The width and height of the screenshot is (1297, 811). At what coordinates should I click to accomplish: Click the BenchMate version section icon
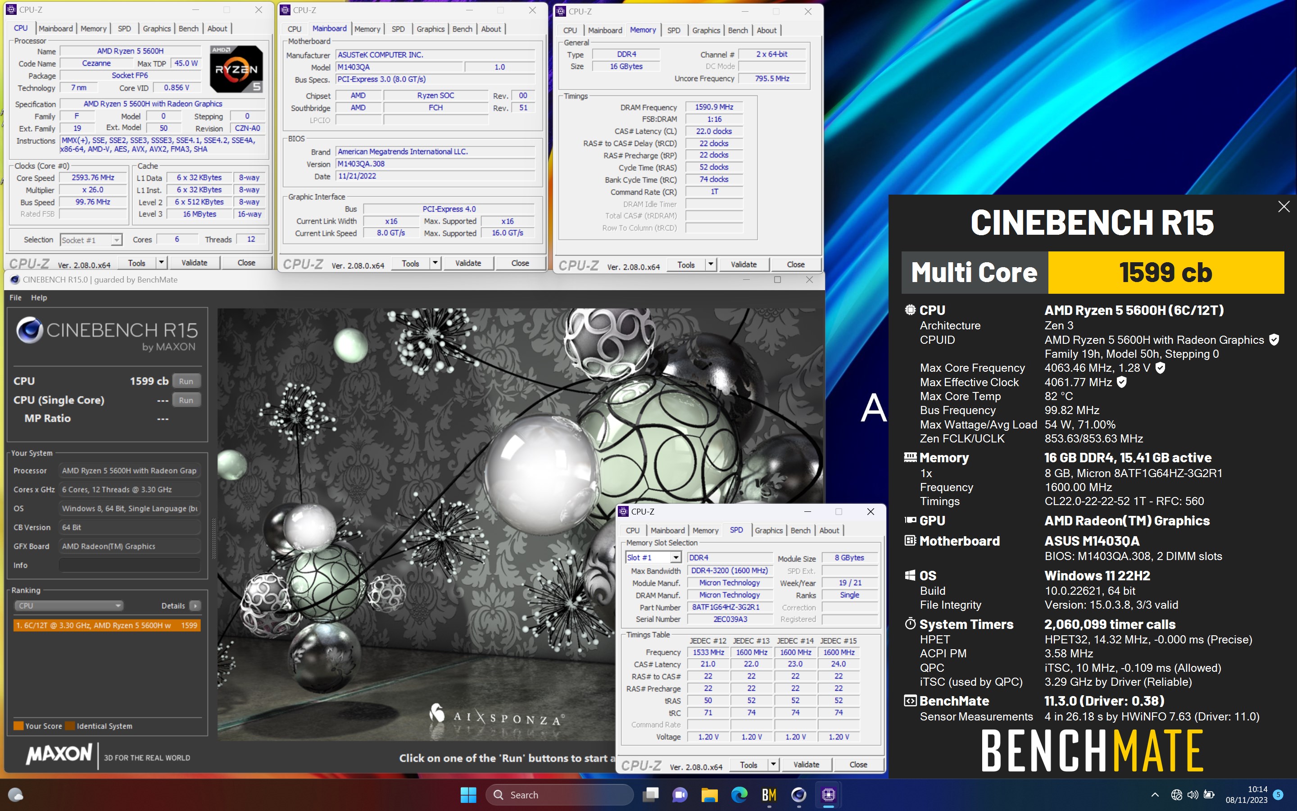click(x=910, y=701)
